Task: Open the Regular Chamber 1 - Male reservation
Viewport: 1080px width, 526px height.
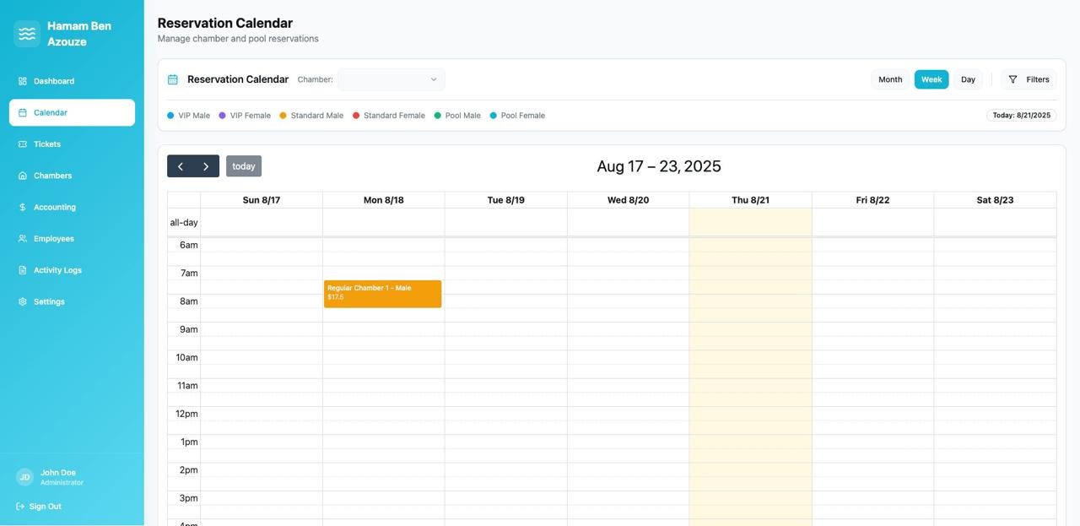Action: pyautogui.click(x=383, y=294)
